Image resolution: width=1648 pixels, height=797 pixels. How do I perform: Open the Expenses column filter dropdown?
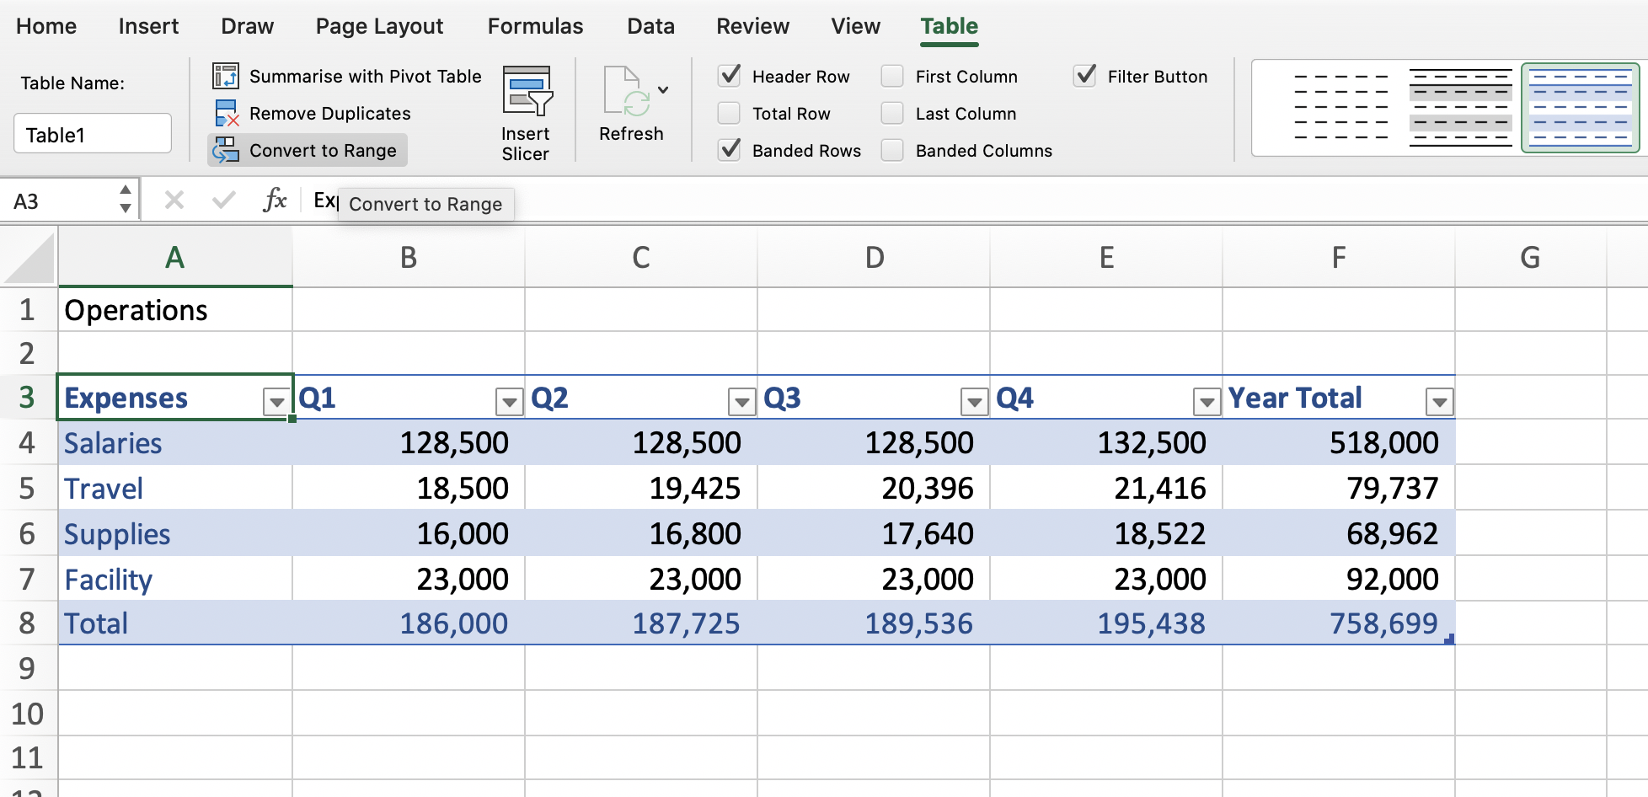pyautogui.click(x=276, y=403)
